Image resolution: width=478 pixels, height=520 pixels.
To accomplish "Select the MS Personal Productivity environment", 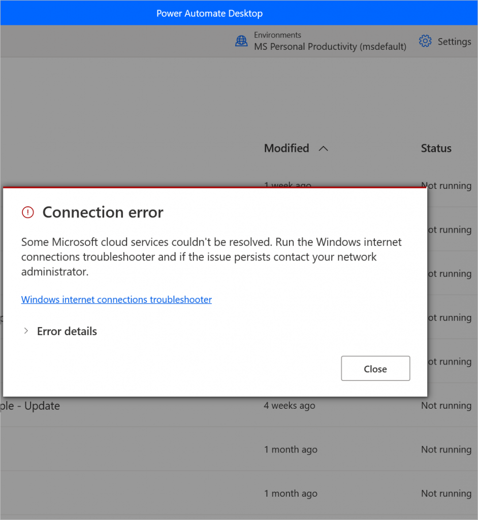I will [330, 47].
